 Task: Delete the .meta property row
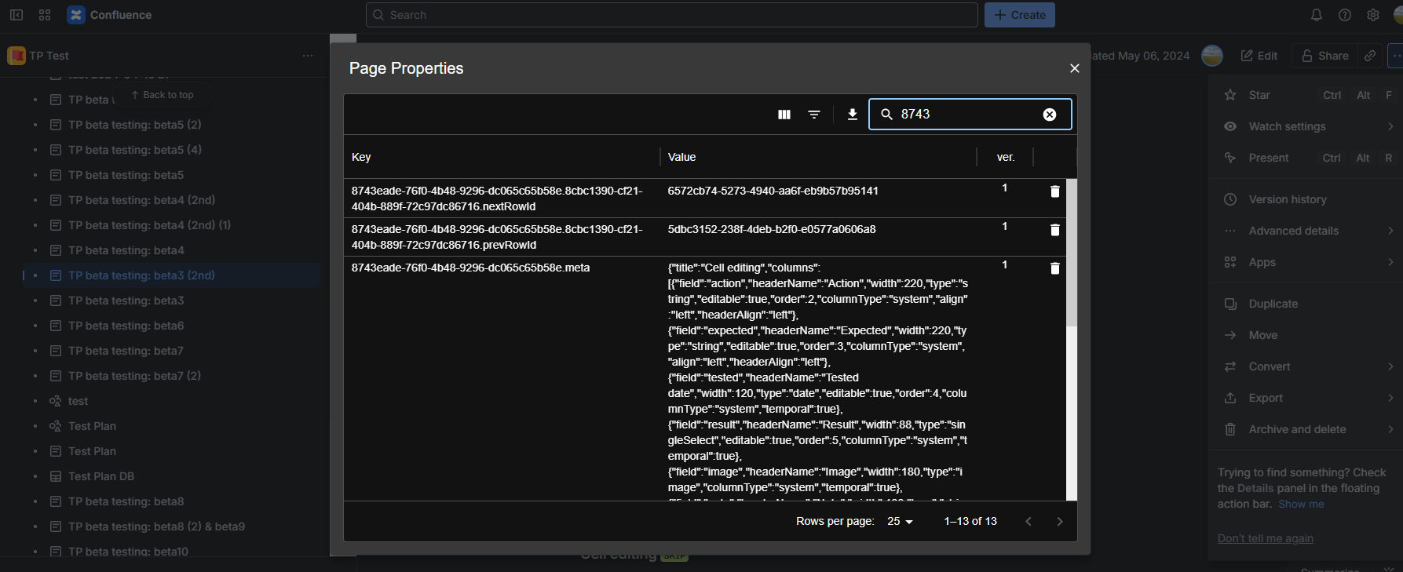(x=1054, y=268)
